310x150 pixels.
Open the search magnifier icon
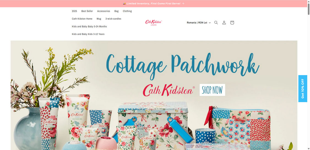[216, 23]
